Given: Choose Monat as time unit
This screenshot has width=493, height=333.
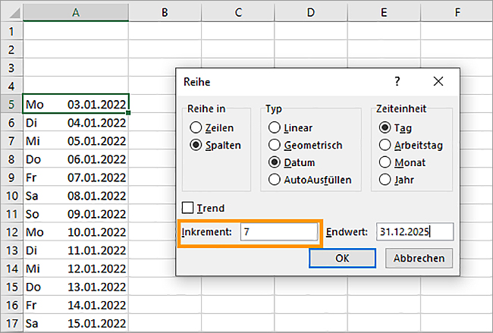Looking at the screenshot, I should 385,162.
